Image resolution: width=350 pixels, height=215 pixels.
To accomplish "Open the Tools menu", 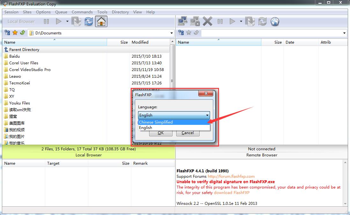I will (x=102, y=12).
